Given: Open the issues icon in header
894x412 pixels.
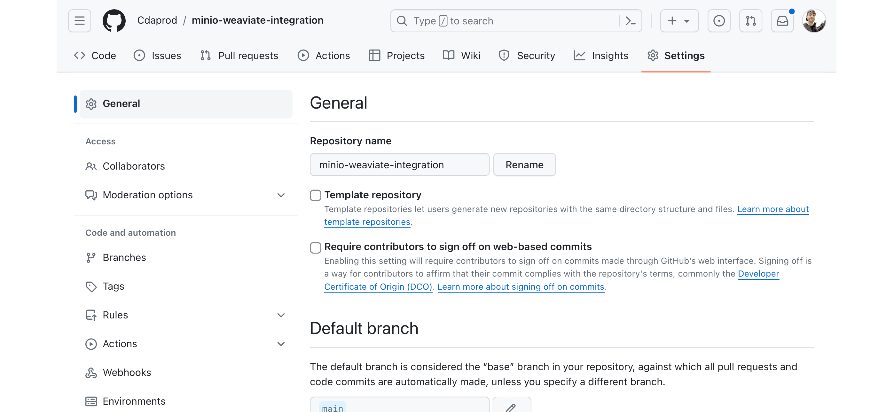Looking at the screenshot, I should coord(719,21).
